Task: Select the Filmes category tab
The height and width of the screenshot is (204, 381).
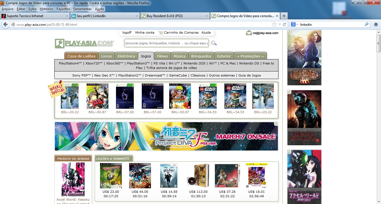Action: tap(162, 56)
